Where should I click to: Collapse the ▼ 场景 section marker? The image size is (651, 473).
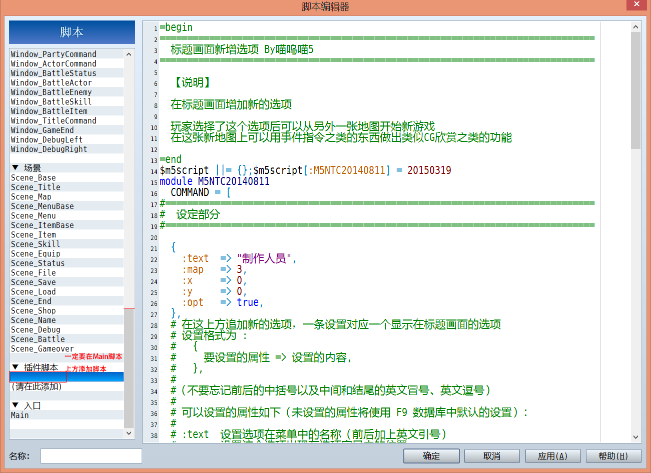click(x=16, y=168)
